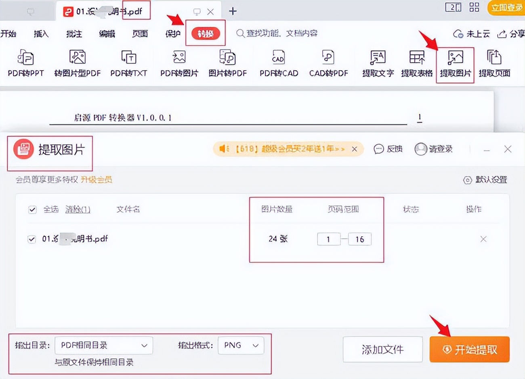The width and height of the screenshot is (525, 379).
Task: Click the 开始提取 extraction button
Action: coord(469,349)
